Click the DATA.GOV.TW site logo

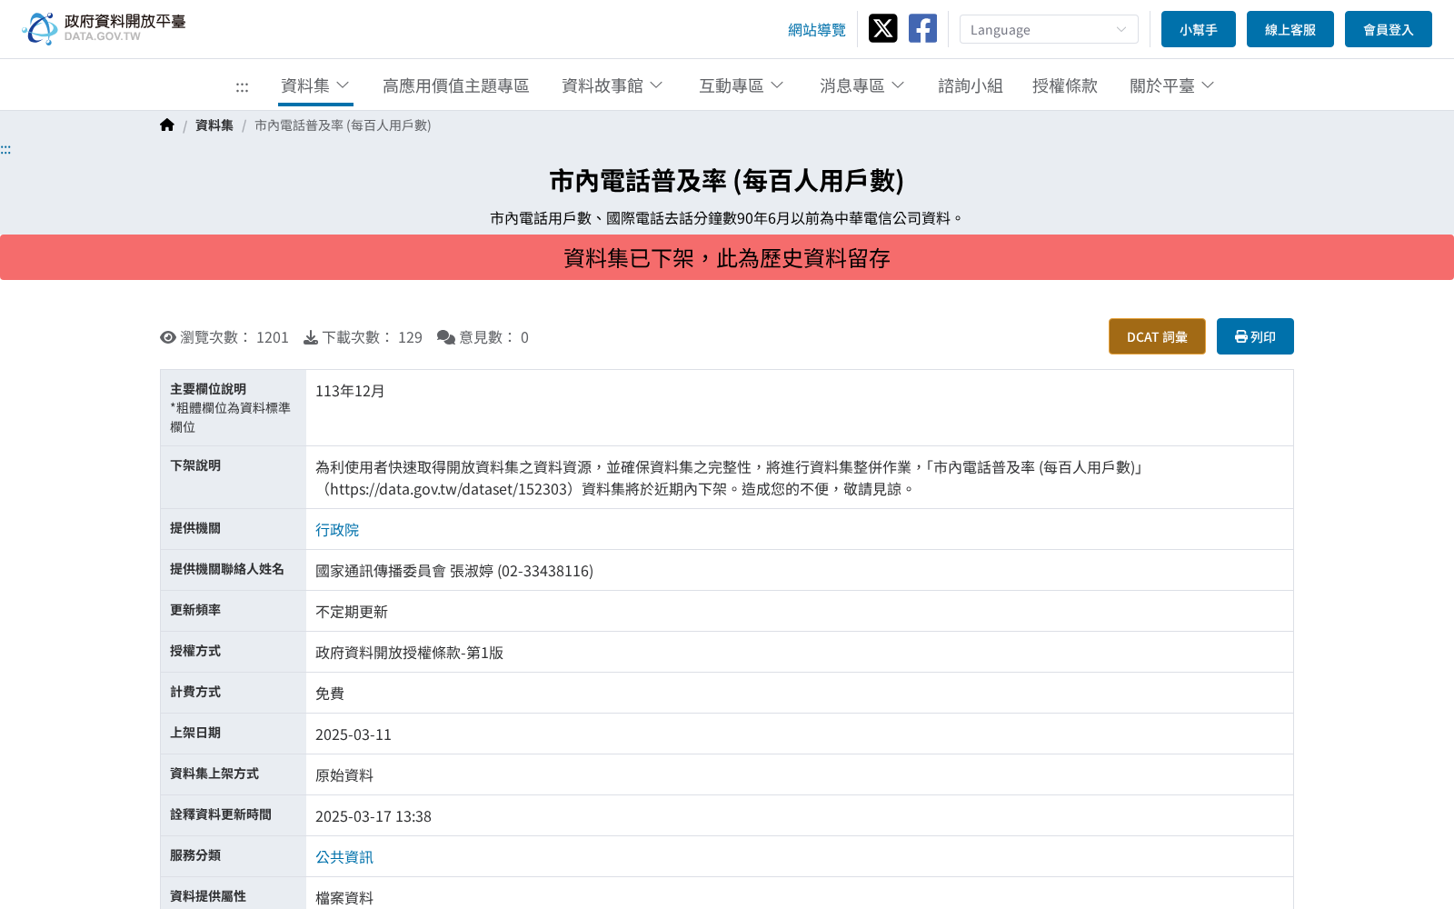[x=104, y=28]
